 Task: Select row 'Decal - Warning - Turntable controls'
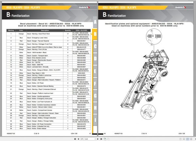click(48, 115)
